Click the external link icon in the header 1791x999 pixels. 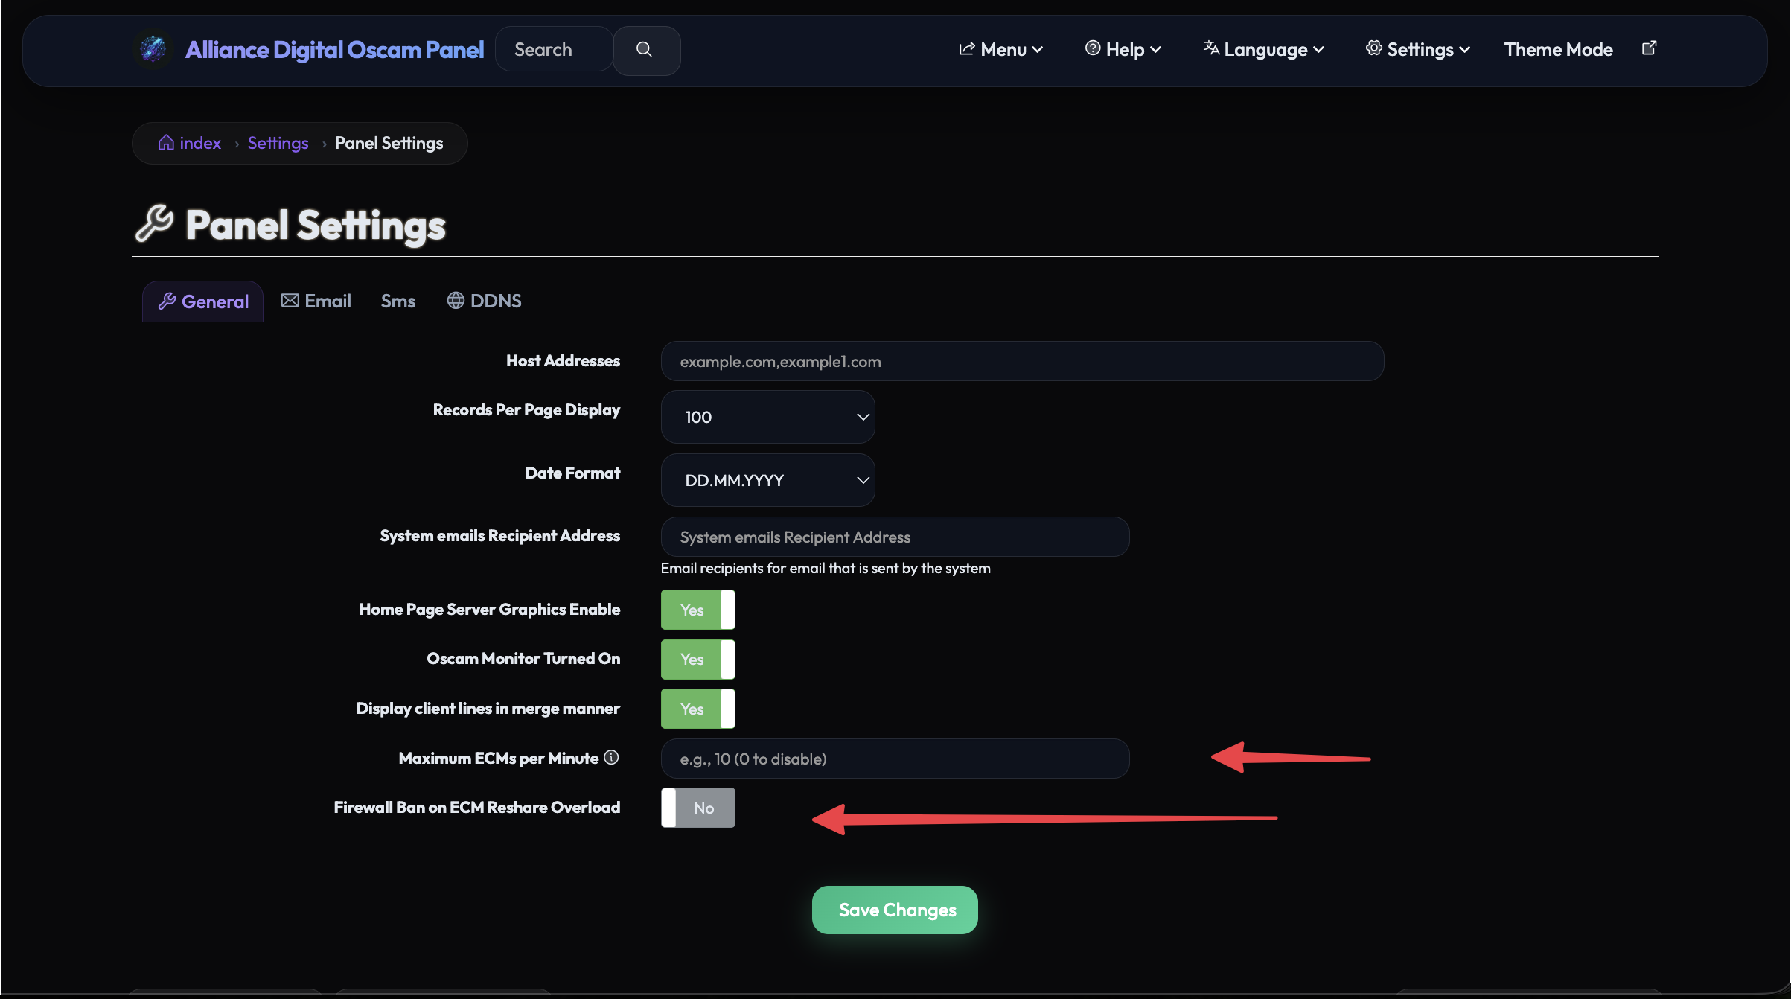[x=1649, y=48]
